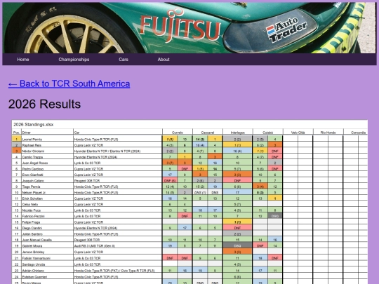
Task: Click the Pos. column header
Action: point(16,133)
